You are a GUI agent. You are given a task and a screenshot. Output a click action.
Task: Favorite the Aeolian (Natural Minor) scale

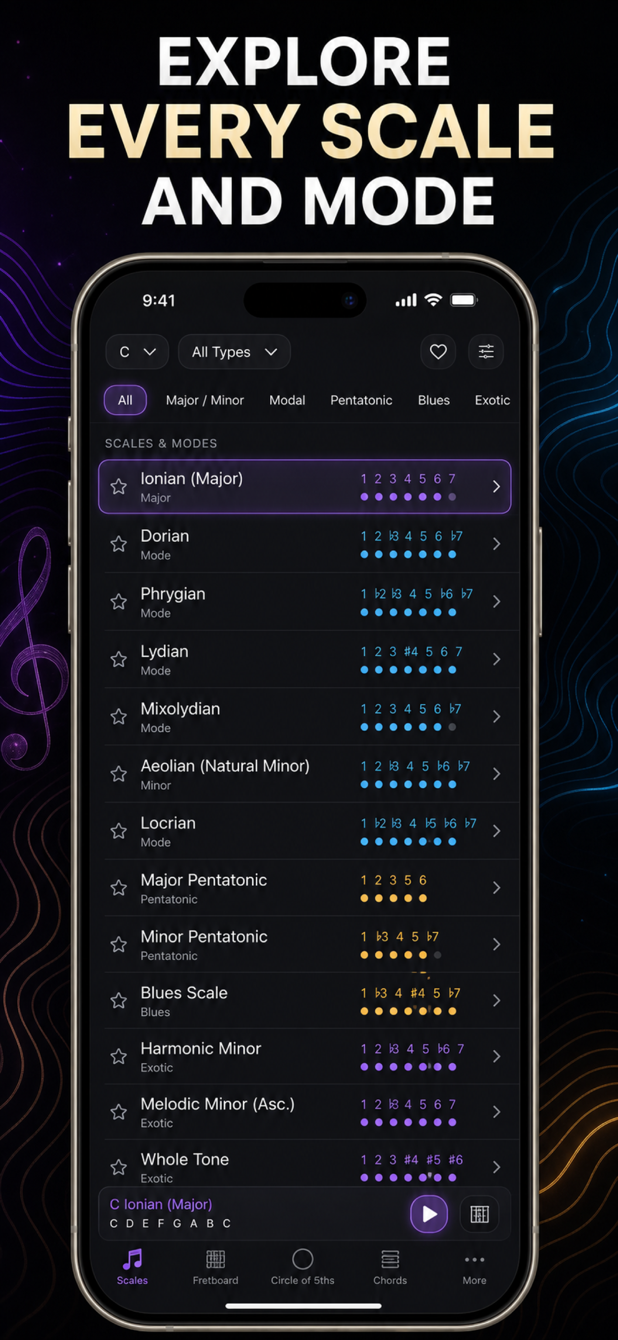(x=119, y=774)
